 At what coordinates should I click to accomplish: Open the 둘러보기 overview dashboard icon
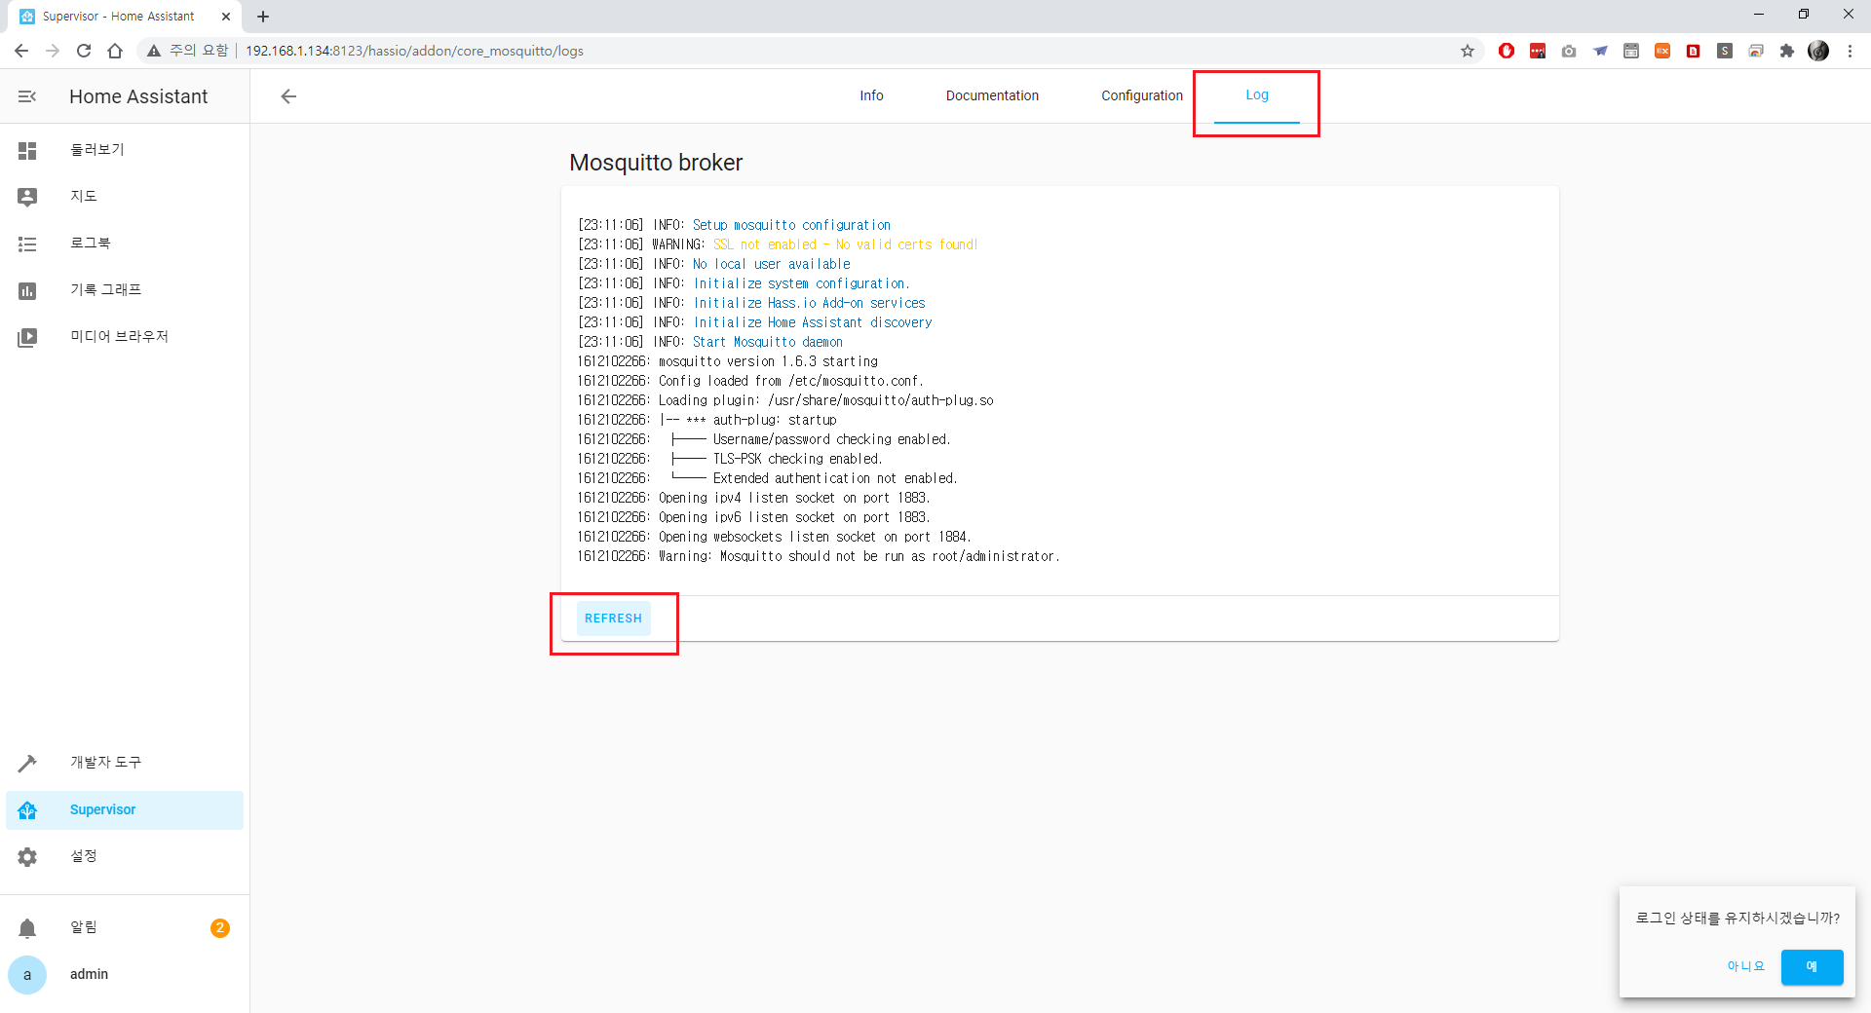click(x=27, y=150)
